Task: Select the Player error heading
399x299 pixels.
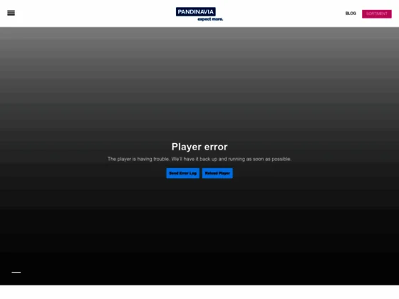Action: (x=199, y=147)
